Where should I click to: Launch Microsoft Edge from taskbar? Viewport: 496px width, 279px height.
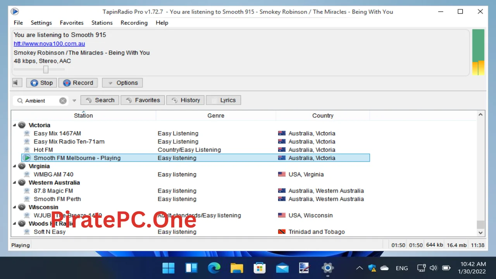[x=214, y=268]
